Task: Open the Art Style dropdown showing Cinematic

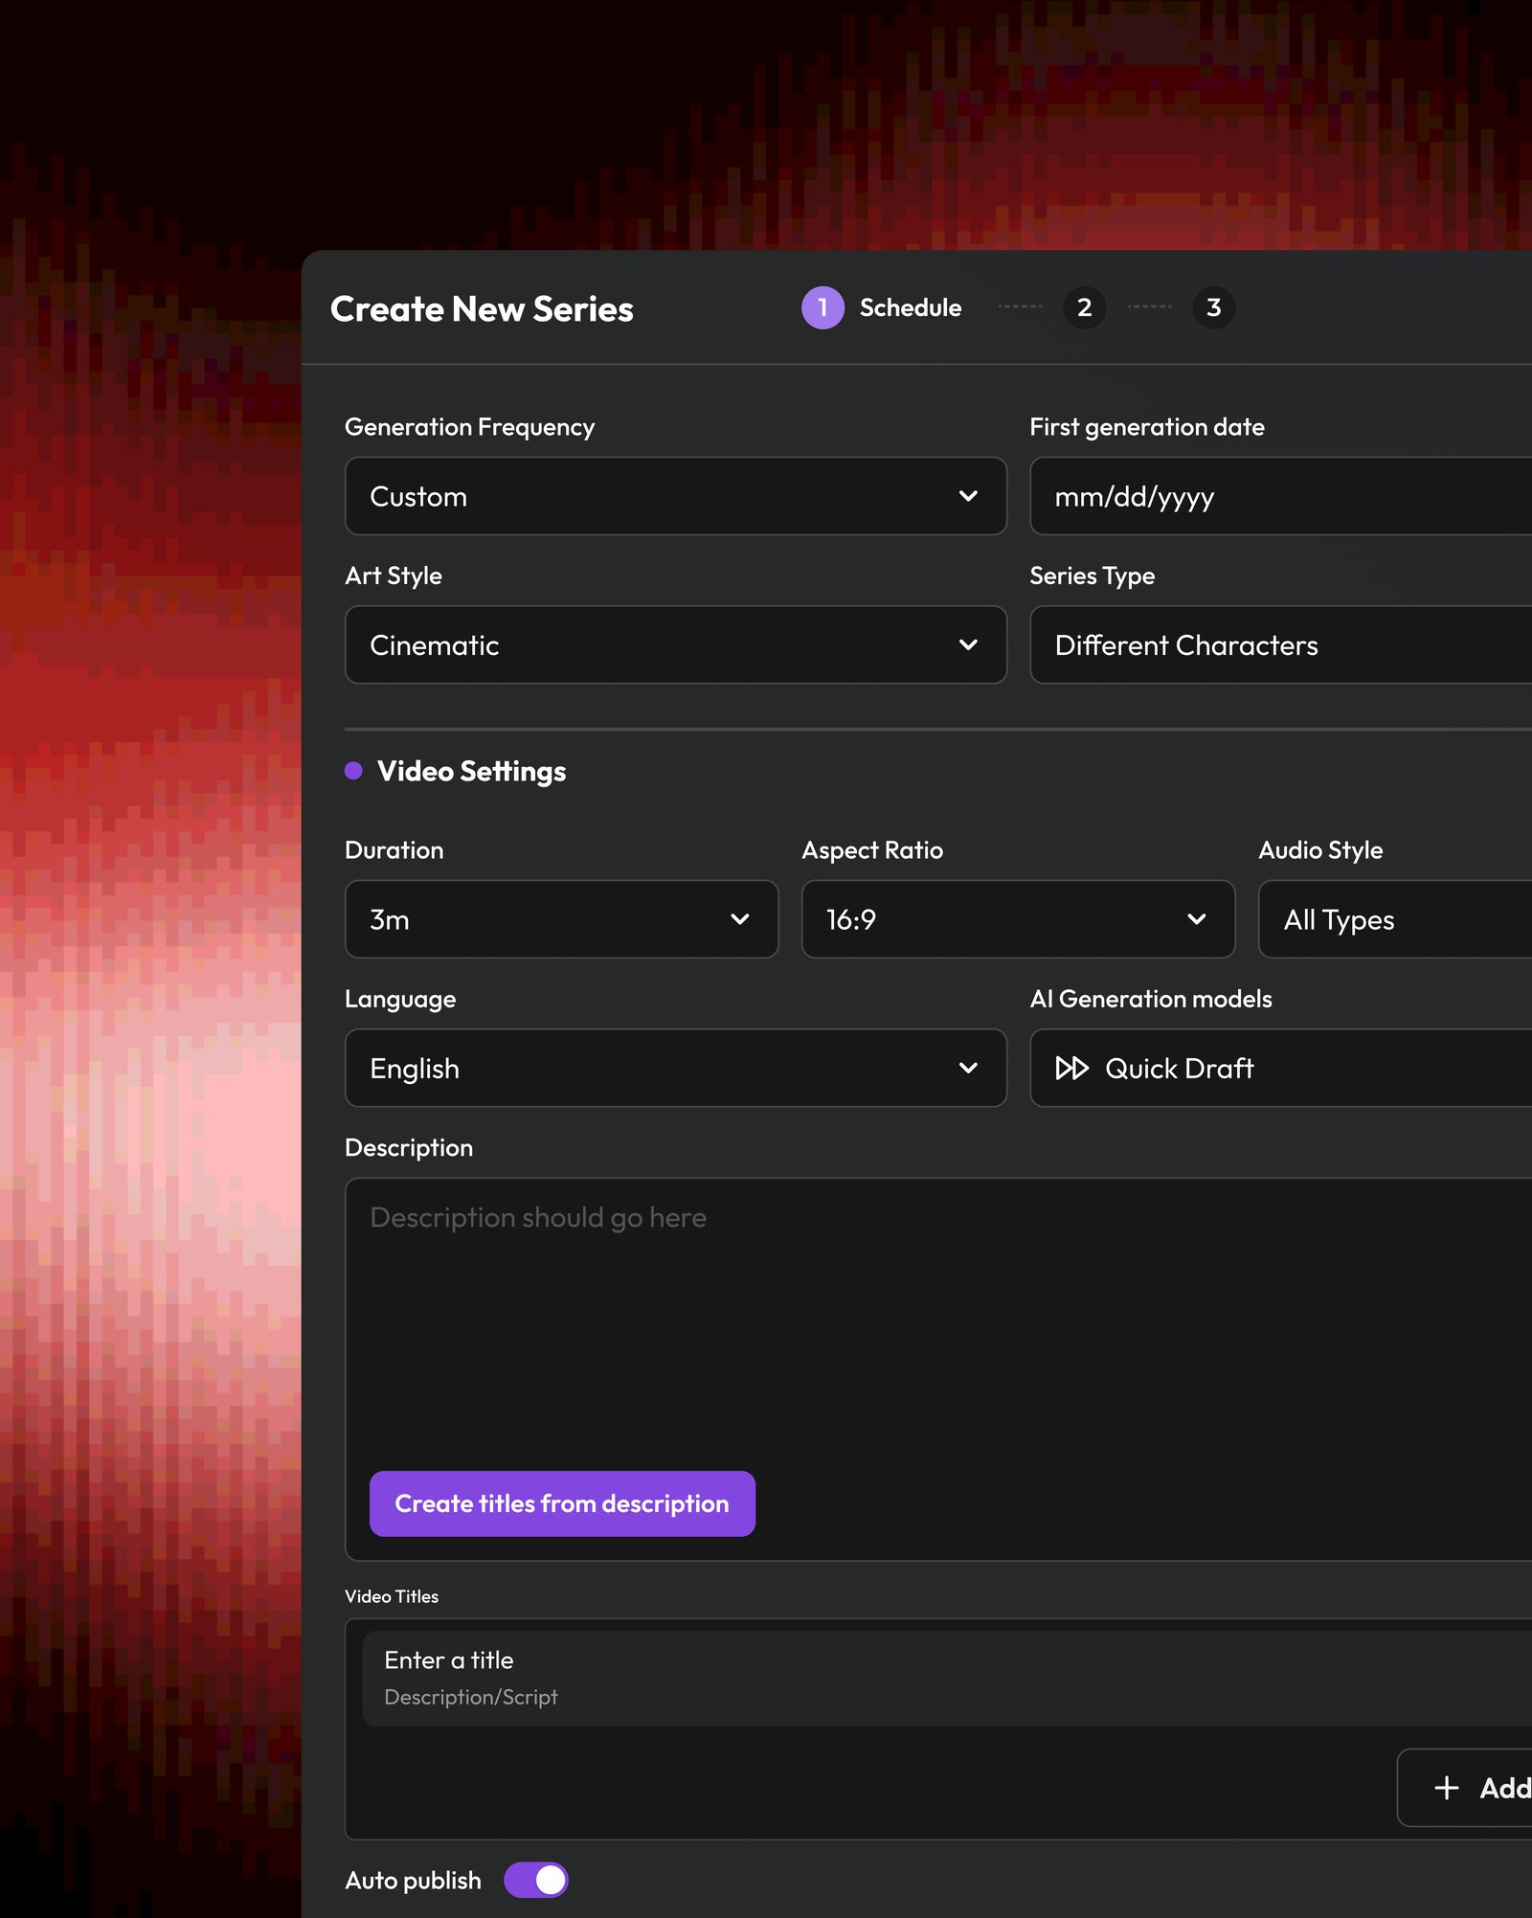Action: click(x=675, y=644)
